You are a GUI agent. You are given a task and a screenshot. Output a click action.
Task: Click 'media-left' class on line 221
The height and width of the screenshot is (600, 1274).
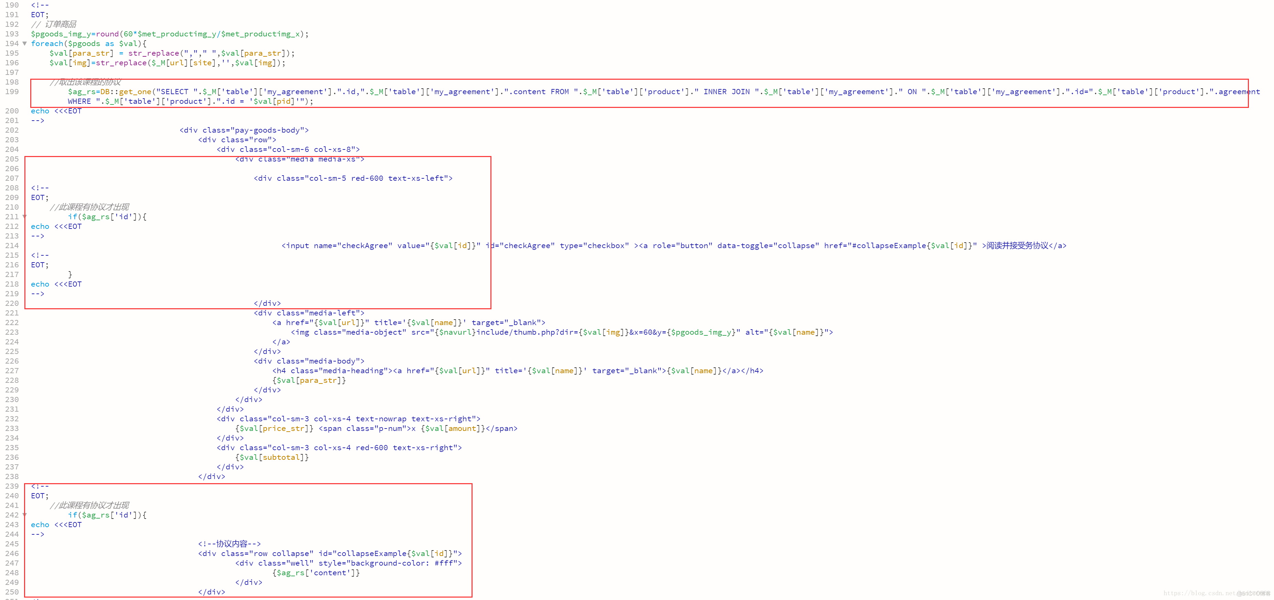(x=332, y=313)
